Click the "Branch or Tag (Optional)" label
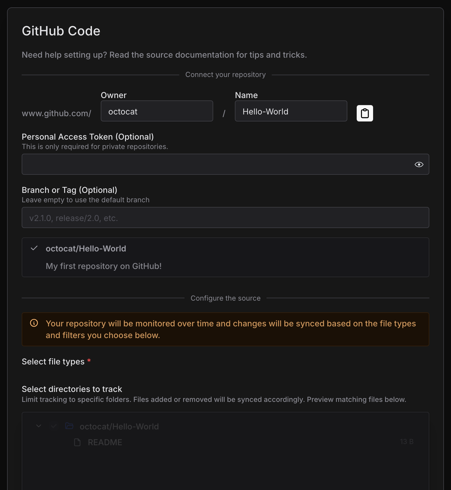The image size is (451, 490). tap(69, 190)
